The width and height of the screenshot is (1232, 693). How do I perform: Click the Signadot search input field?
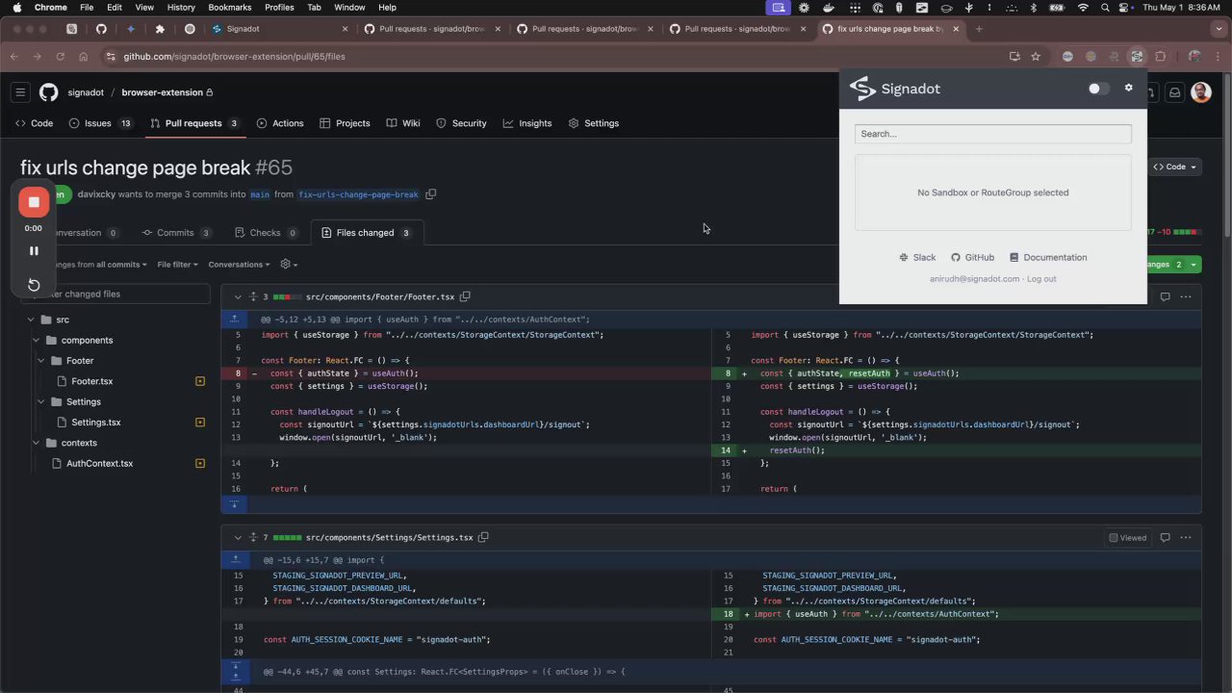(992, 134)
